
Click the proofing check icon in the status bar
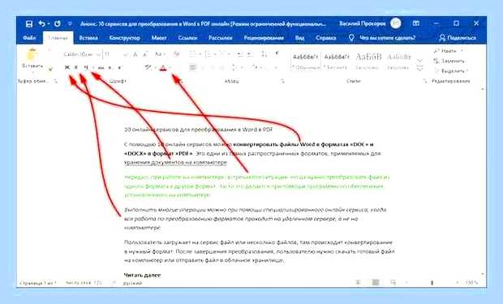114,283
